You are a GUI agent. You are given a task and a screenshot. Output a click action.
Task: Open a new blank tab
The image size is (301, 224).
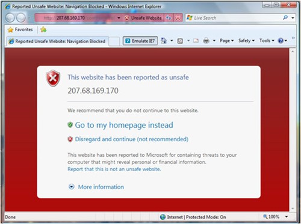(114, 41)
